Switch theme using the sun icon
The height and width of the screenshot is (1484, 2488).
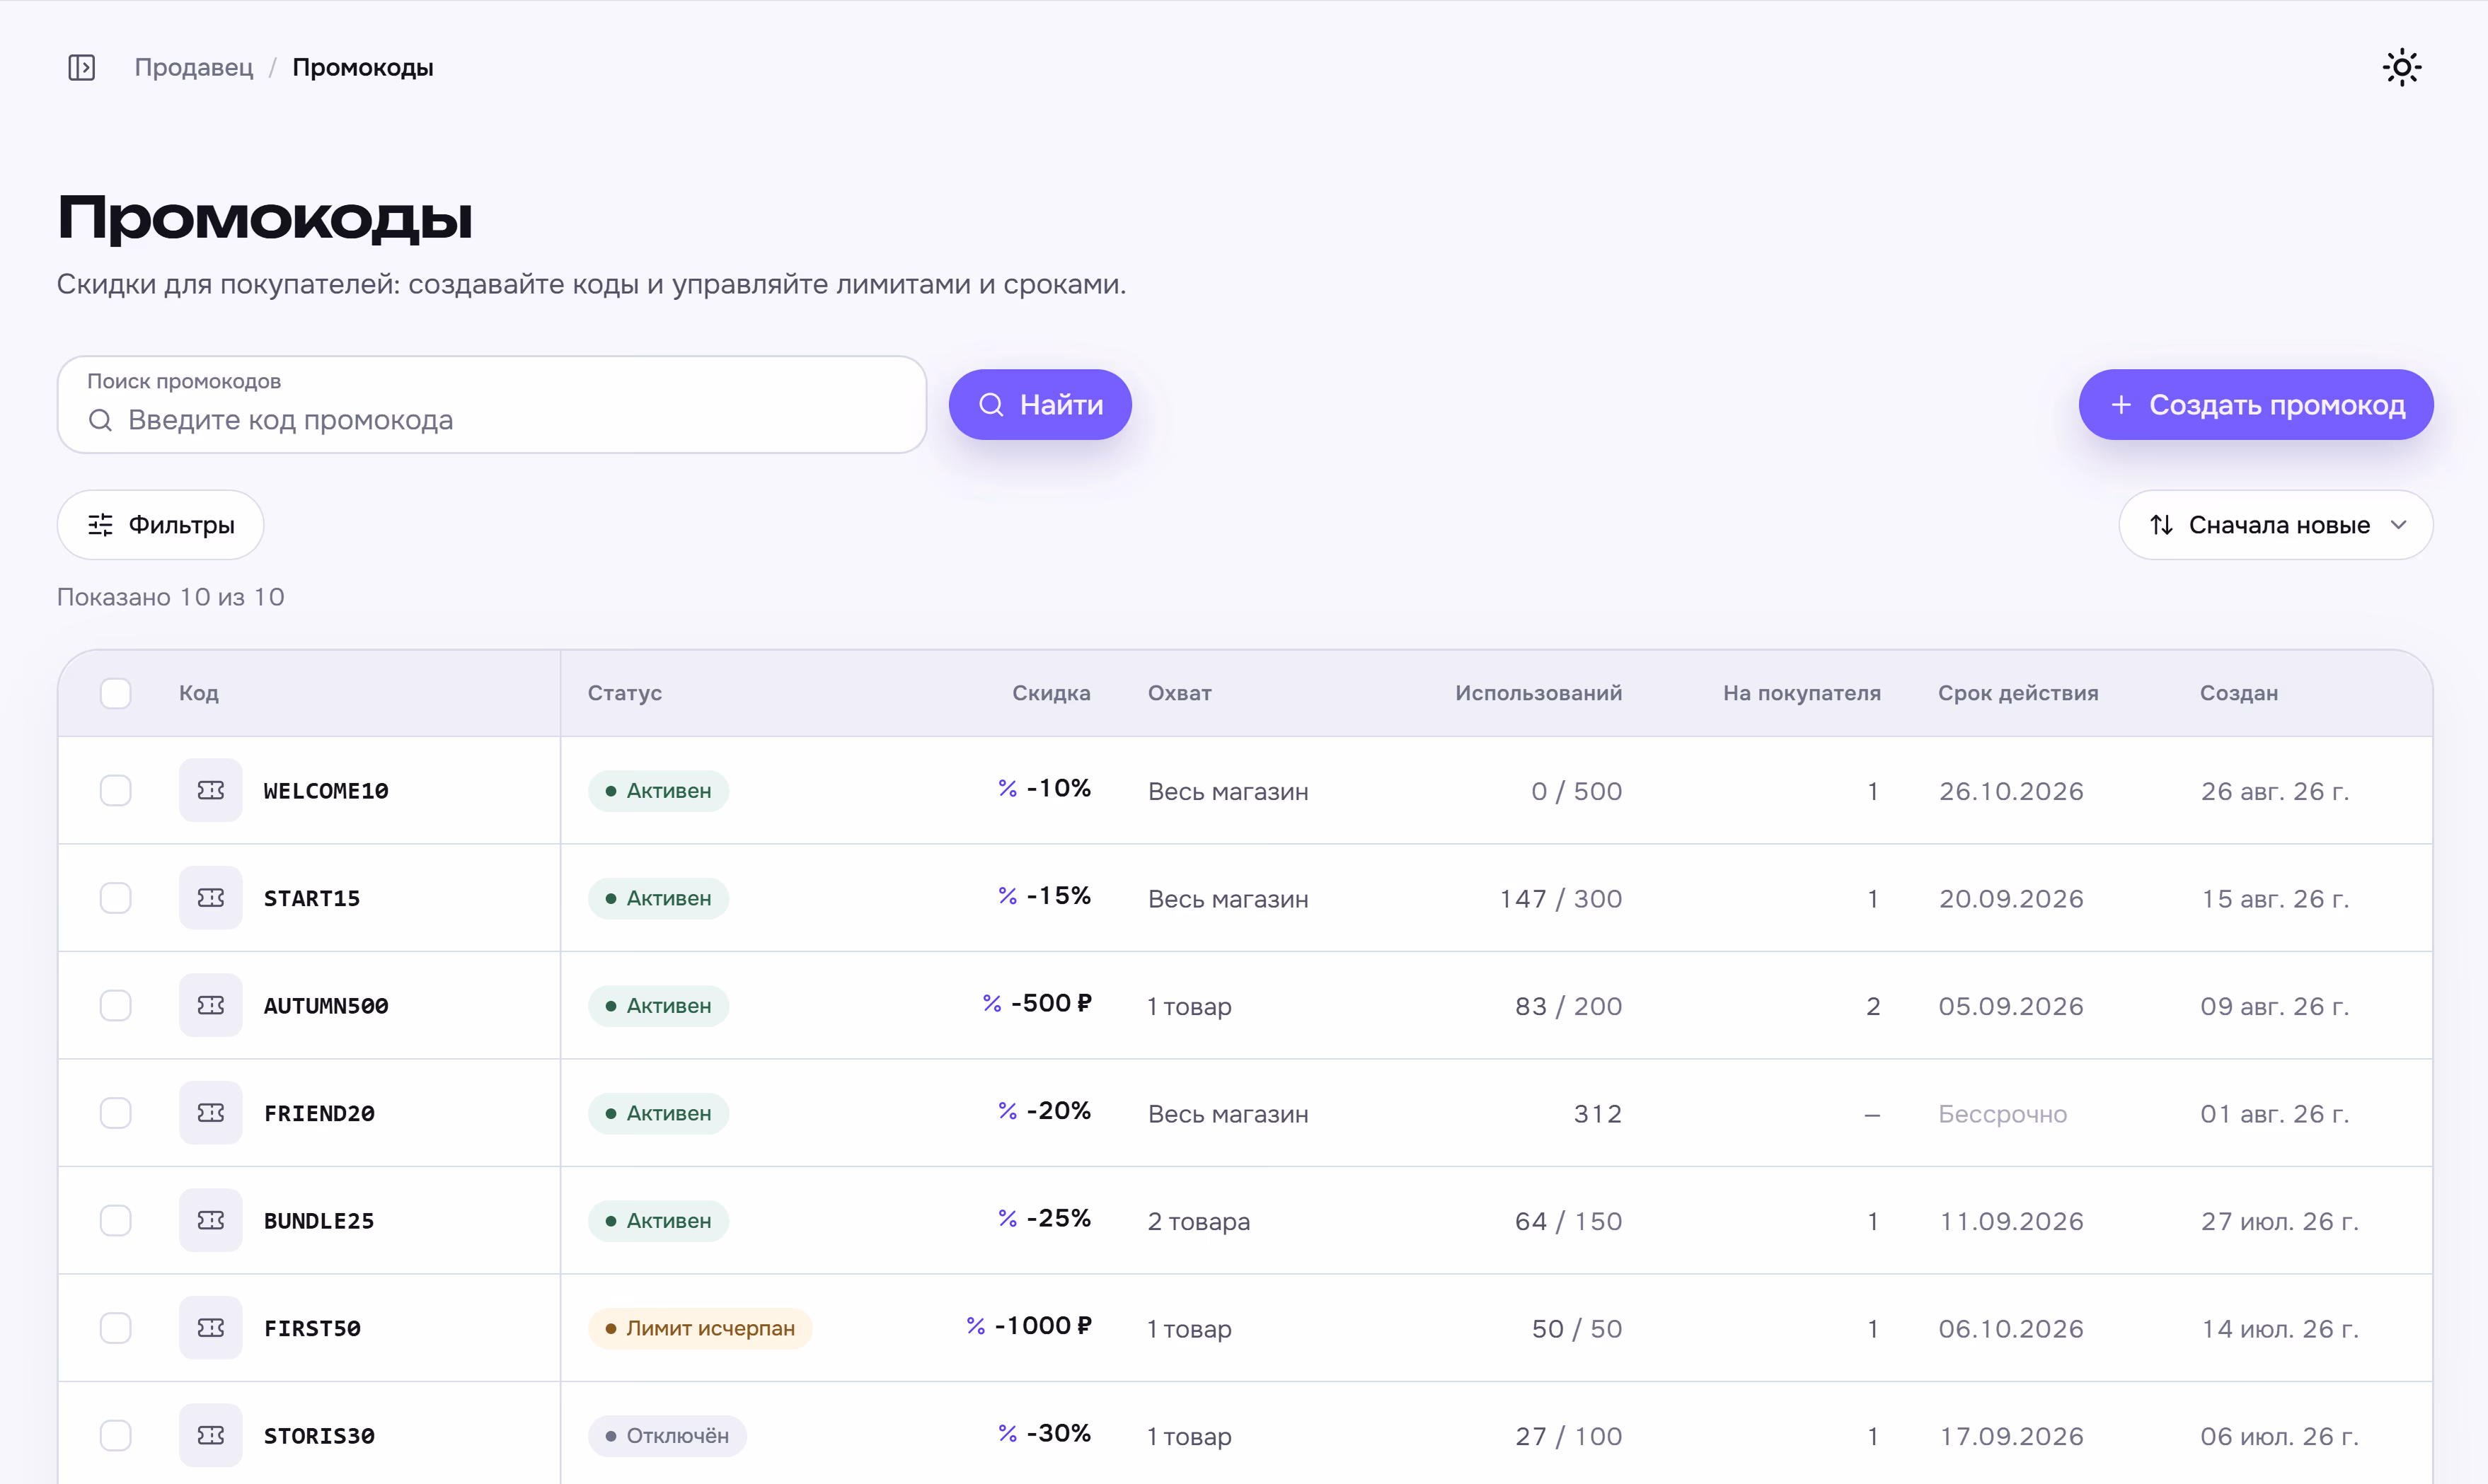(2401, 67)
